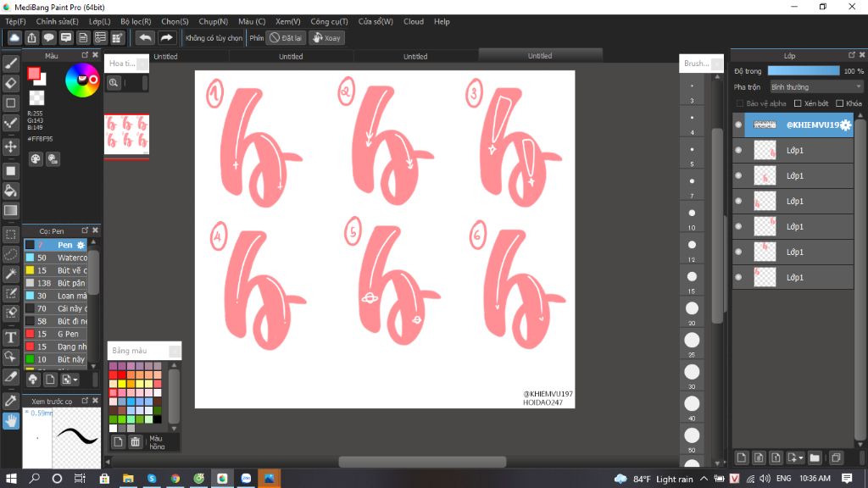The width and height of the screenshot is (868, 488).
Task: Select the Brush tool in left toolbar
Action: (x=10, y=64)
